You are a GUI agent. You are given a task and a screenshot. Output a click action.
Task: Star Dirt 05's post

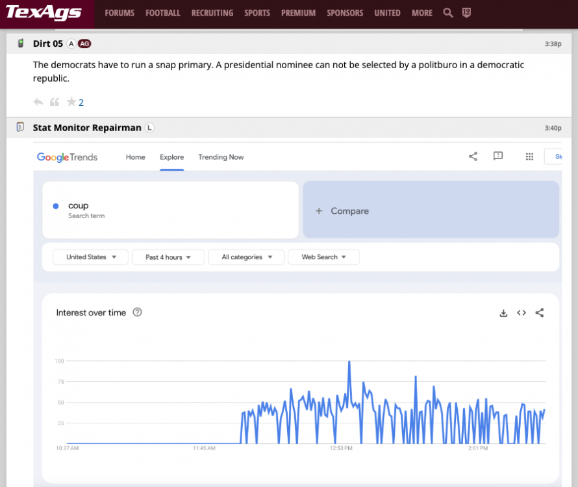point(71,102)
